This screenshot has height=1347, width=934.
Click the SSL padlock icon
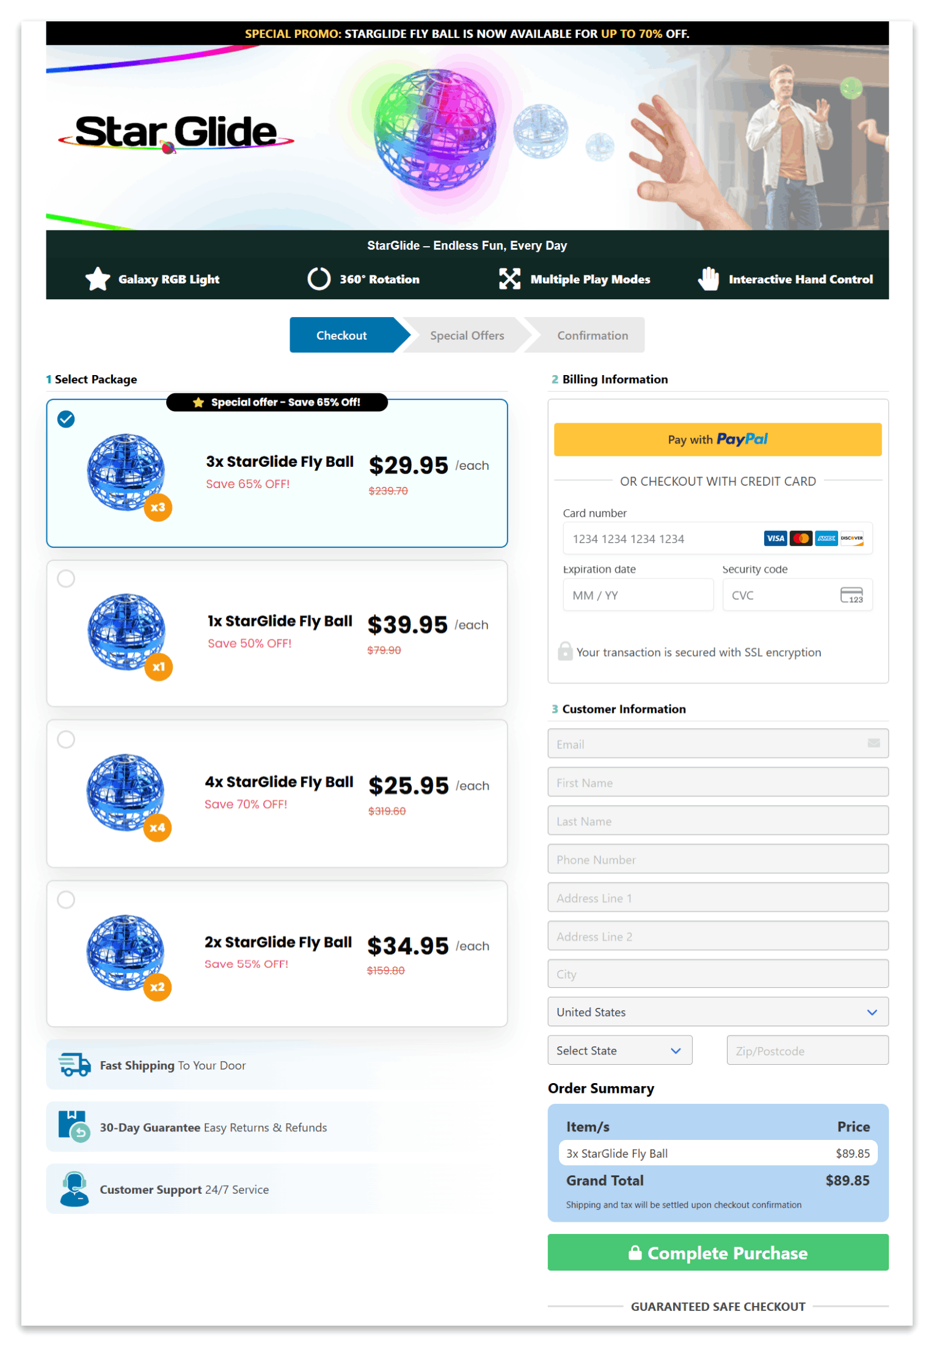[565, 651]
